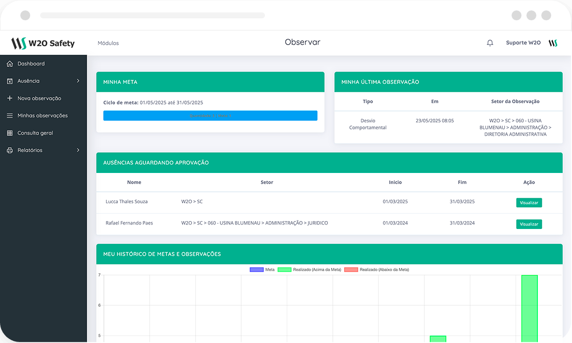The image size is (572, 343).
Task: Click the Minhas observações list icon
Action: (10, 116)
